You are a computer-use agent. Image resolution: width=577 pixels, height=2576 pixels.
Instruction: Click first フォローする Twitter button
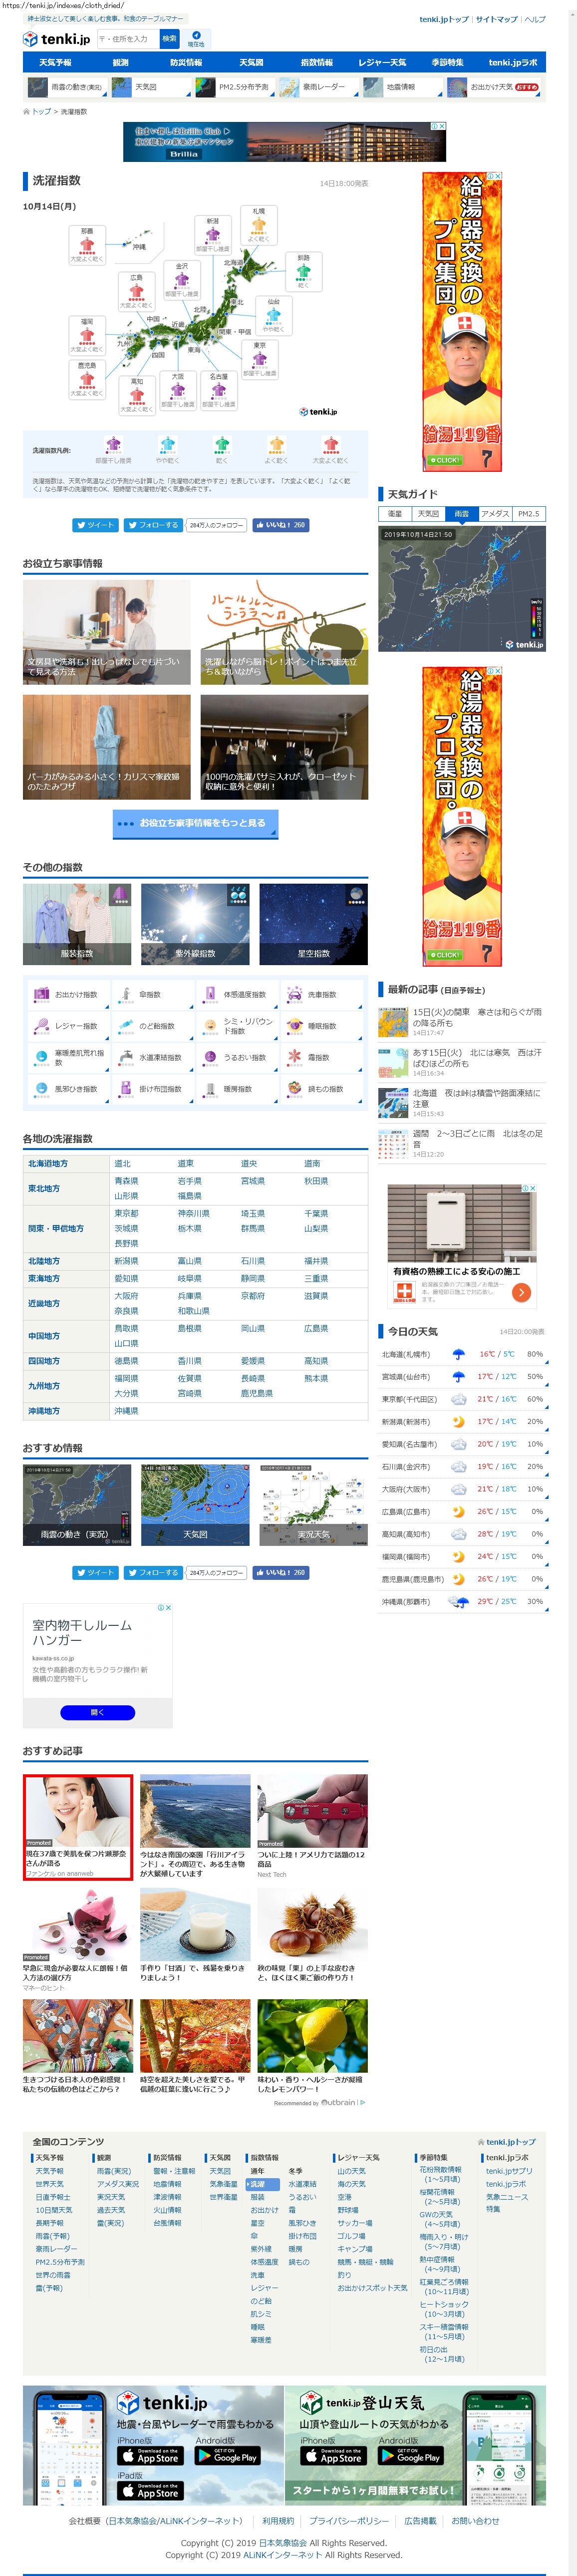[153, 525]
